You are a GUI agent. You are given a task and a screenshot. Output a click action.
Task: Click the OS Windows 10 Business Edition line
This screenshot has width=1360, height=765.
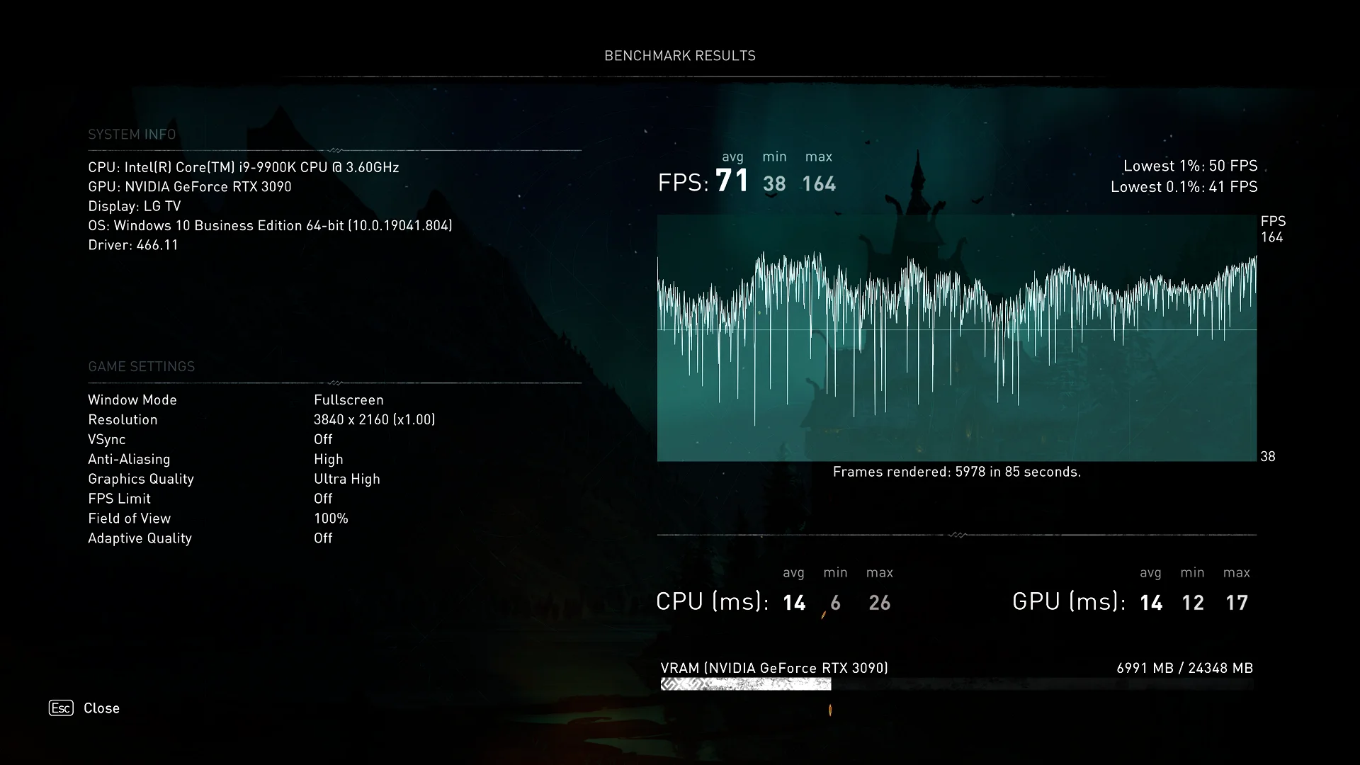[x=270, y=226]
